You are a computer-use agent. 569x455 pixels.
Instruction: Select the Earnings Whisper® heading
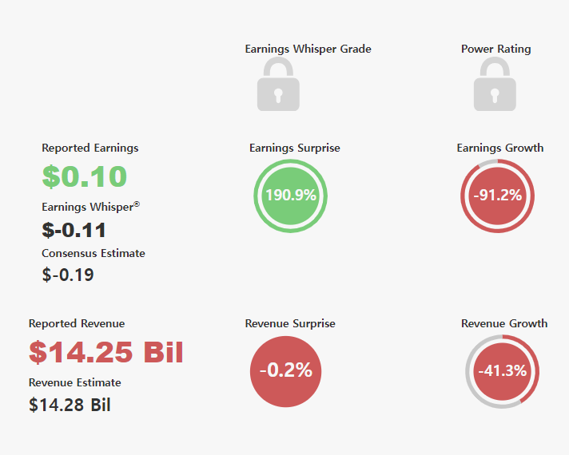[91, 207]
